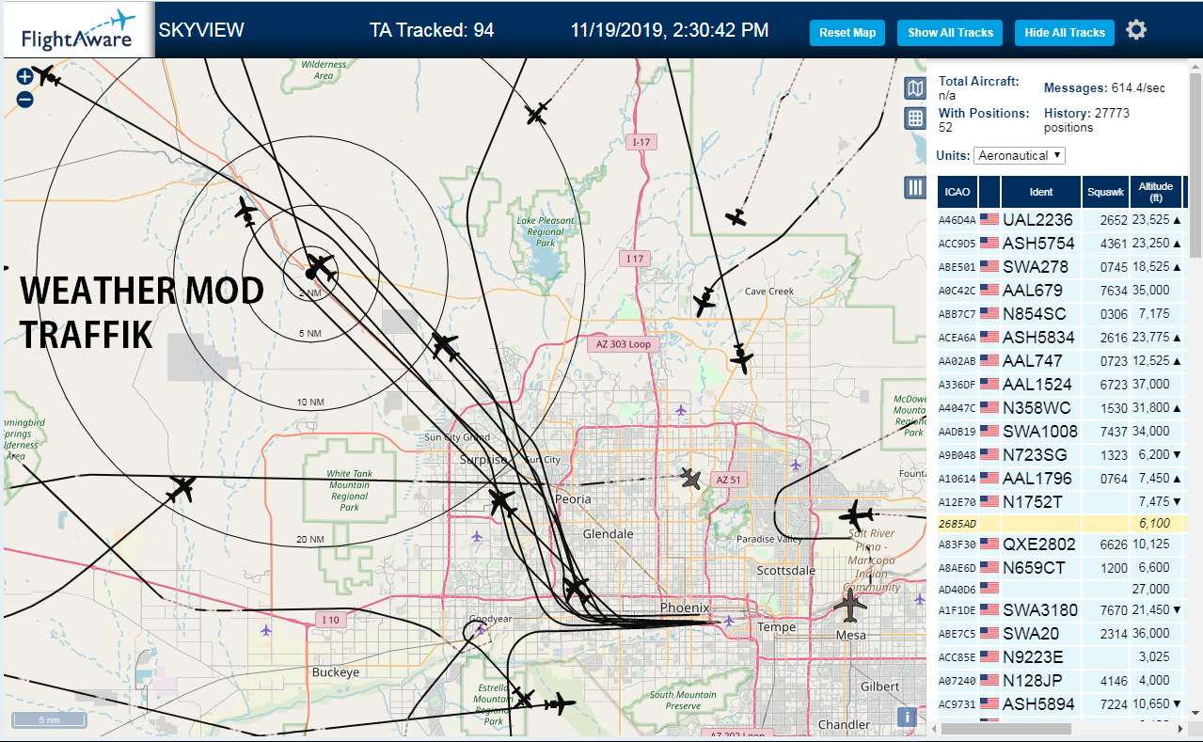The height and width of the screenshot is (742, 1203).
Task: Click the Messages 614.4/sec statistic
Action: pos(1104,87)
